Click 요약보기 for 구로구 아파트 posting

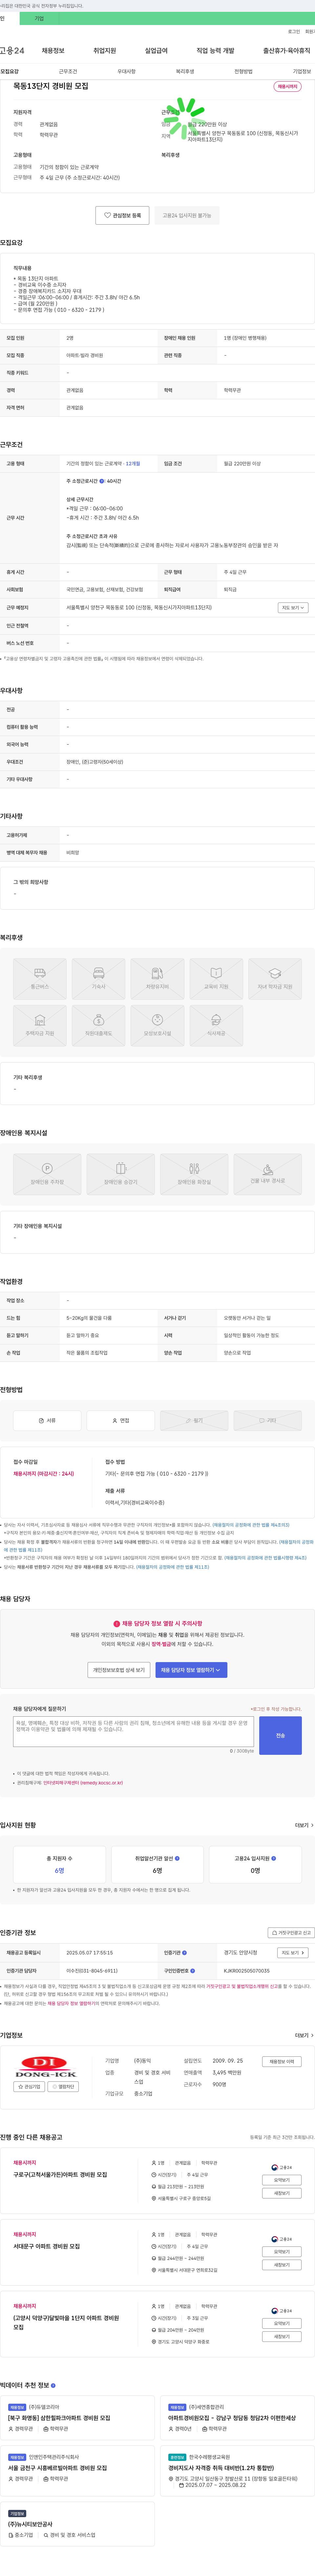(x=282, y=2180)
